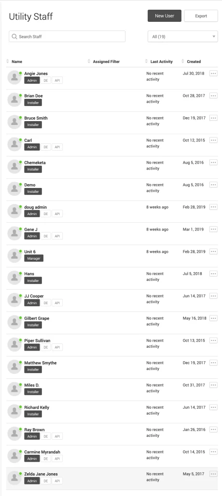Click the New User button
Image resolution: width=222 pixels, height=496 pixels.
[165, 16]
